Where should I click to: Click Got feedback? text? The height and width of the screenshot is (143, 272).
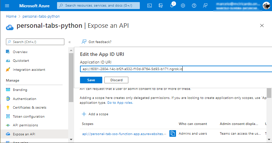pos(100,42)
